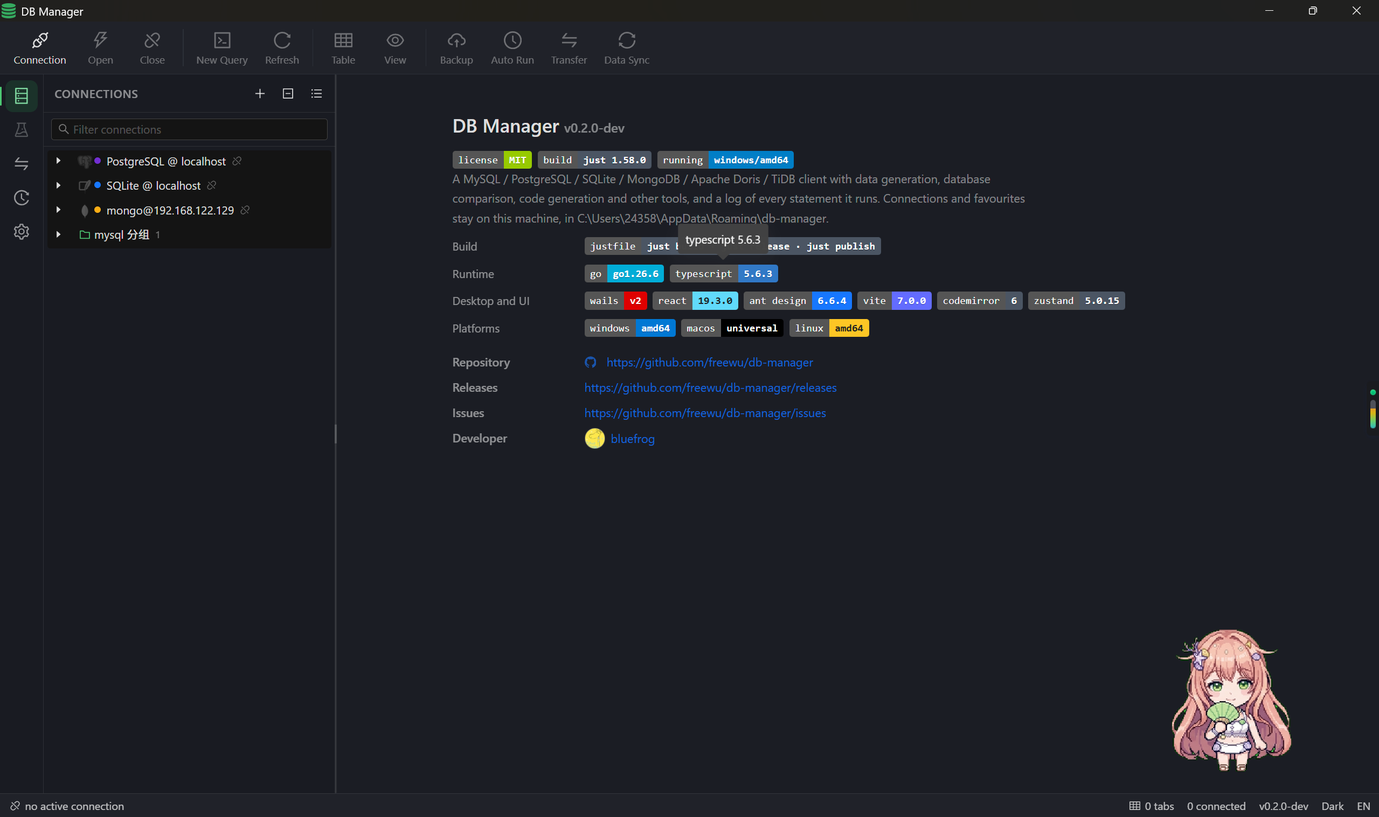Open the bluefrog developer link

point(633,439)
